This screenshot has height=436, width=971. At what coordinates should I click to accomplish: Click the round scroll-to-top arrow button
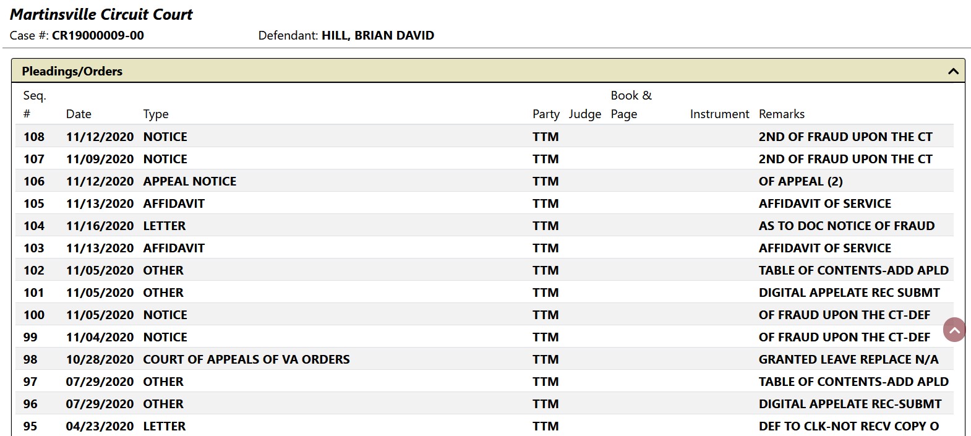click(954, 330)
